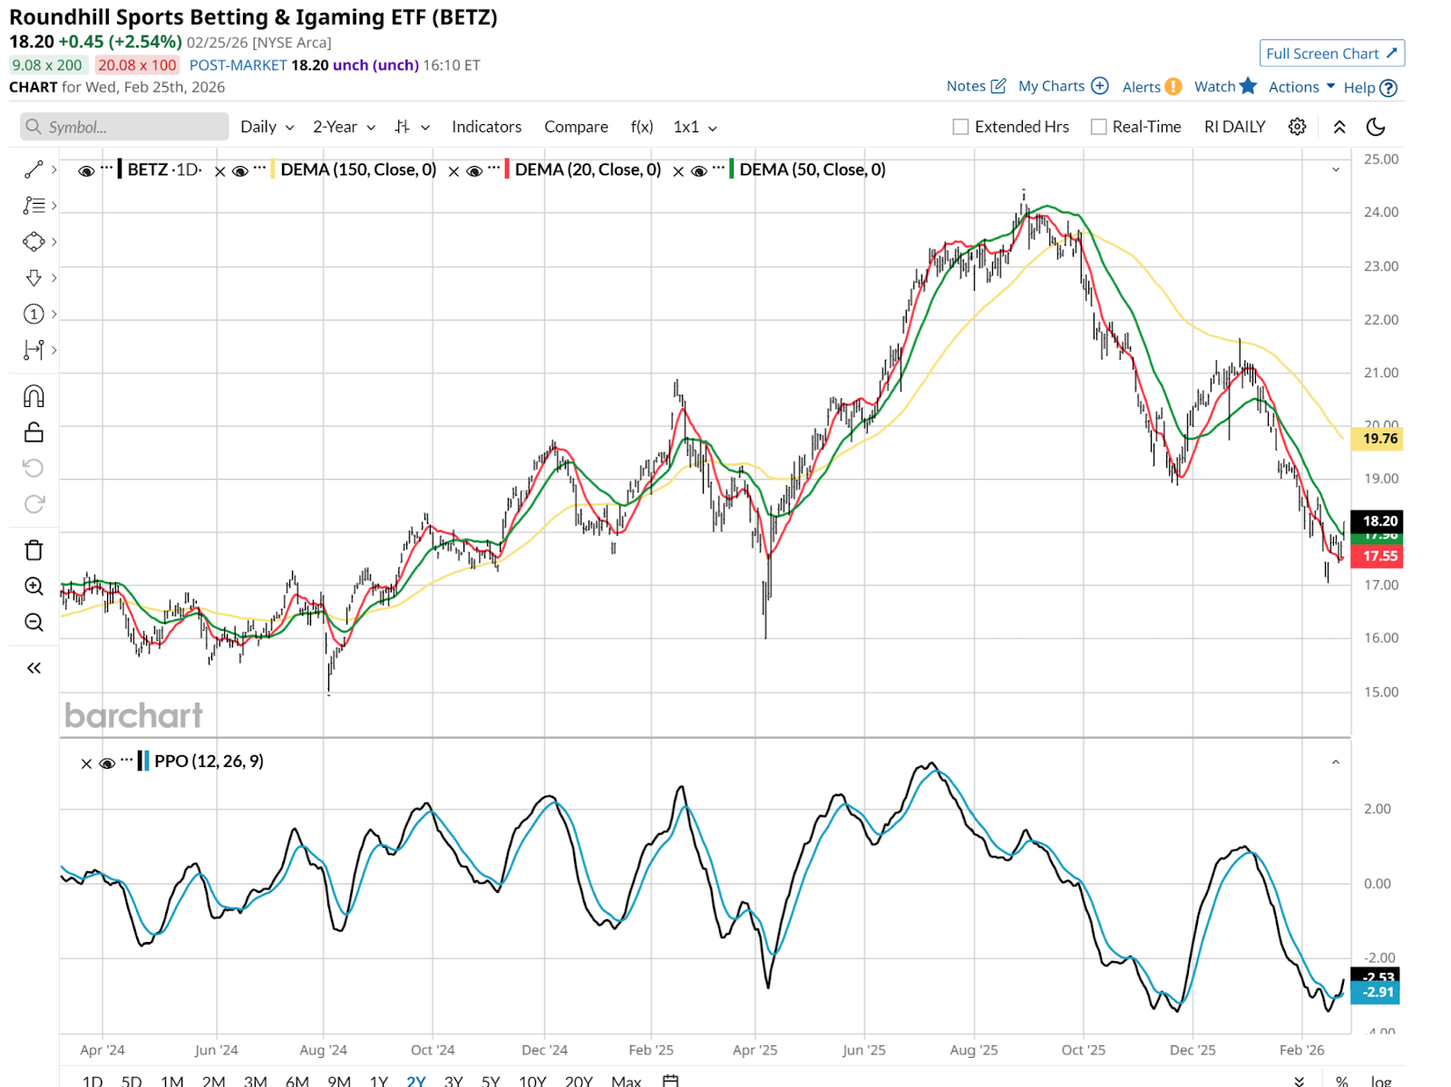Select the 5Y time range
1451x1087 pixels.
491,1081
